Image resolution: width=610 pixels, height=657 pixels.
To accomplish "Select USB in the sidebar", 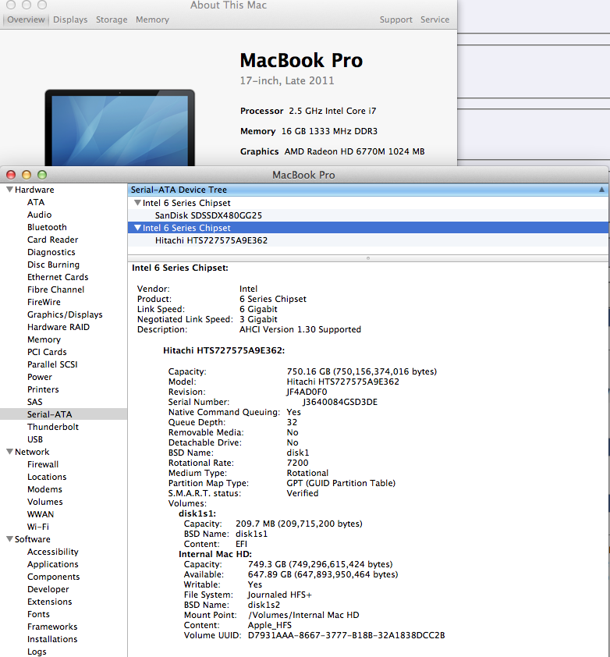I will point(35,439).
